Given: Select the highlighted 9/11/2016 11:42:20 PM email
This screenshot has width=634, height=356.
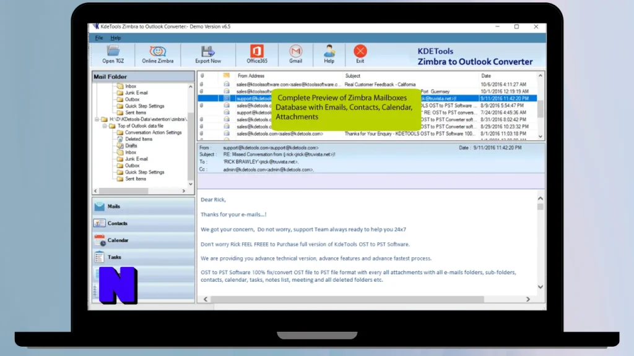Looking at the screenshot, I should (x=368, y=98).
